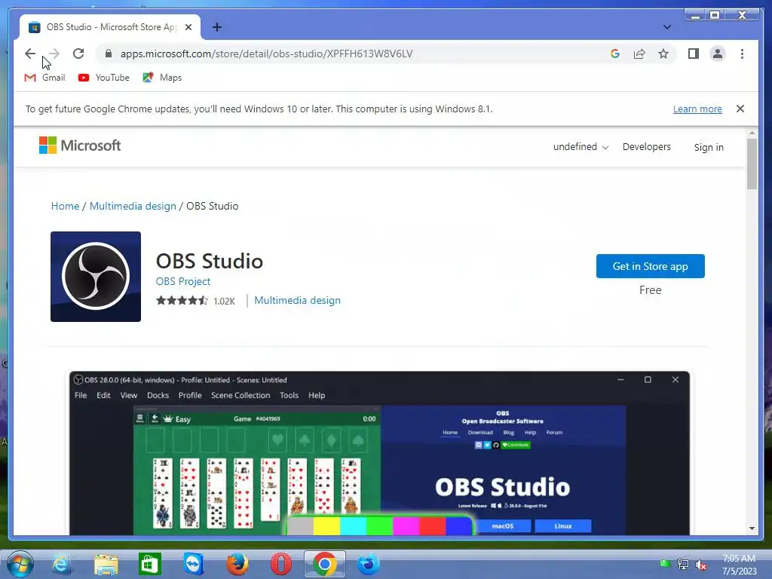Open the OBS screenshot preview image

click(380, 453)
